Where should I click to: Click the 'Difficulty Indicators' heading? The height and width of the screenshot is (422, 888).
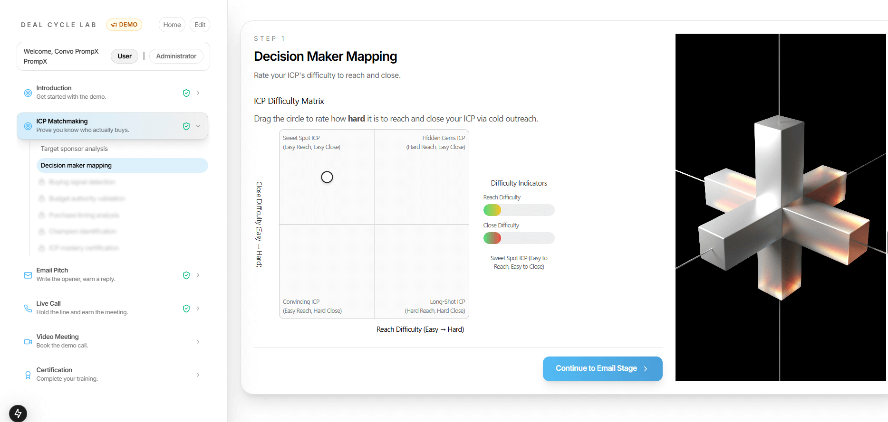(x=519, y=183)
